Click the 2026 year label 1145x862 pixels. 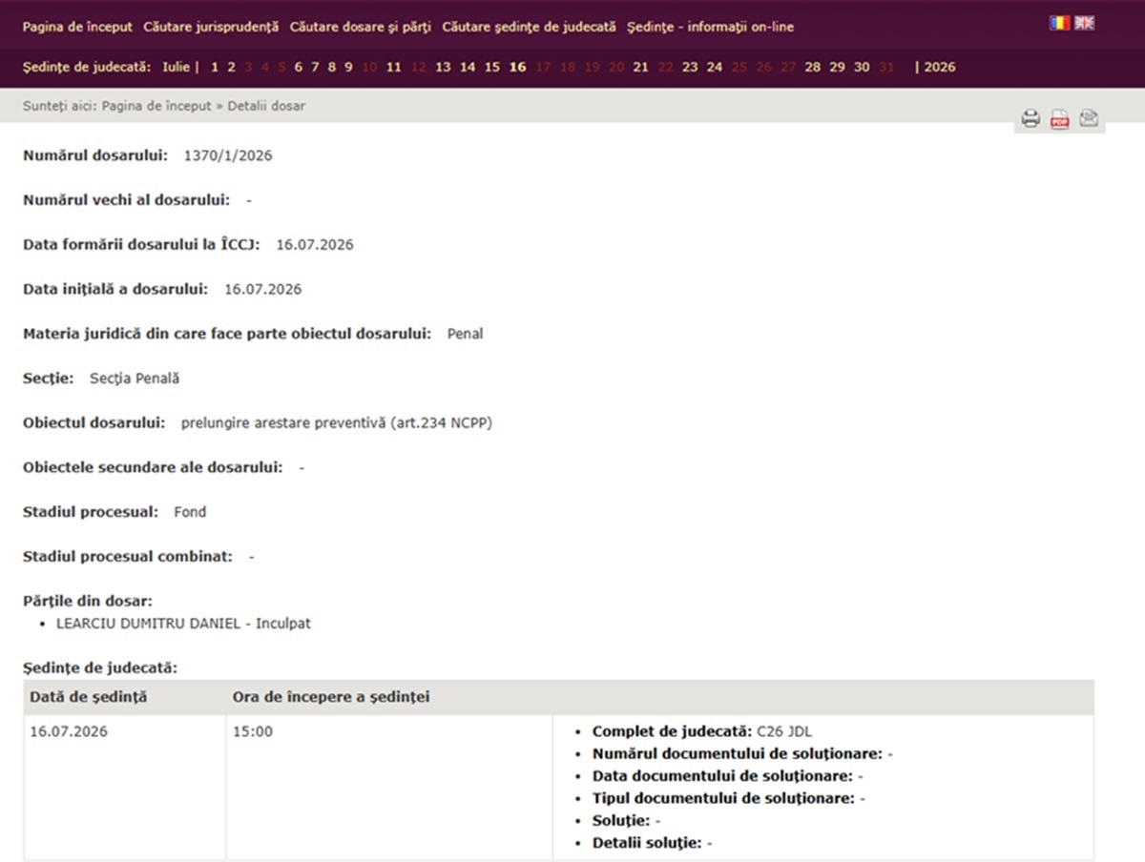click(940, 67)
